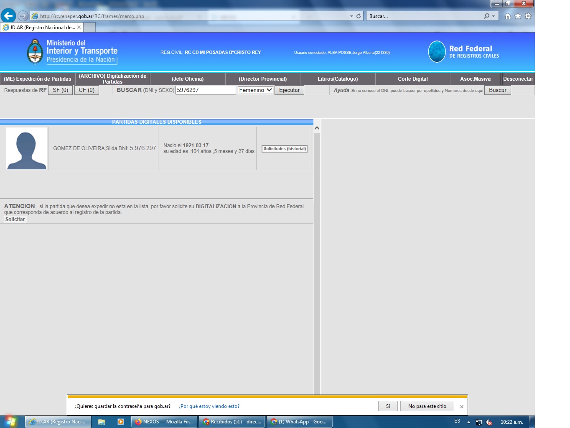
Task: Expand the Femenino sex dropdown
Action: pos(255,90)
